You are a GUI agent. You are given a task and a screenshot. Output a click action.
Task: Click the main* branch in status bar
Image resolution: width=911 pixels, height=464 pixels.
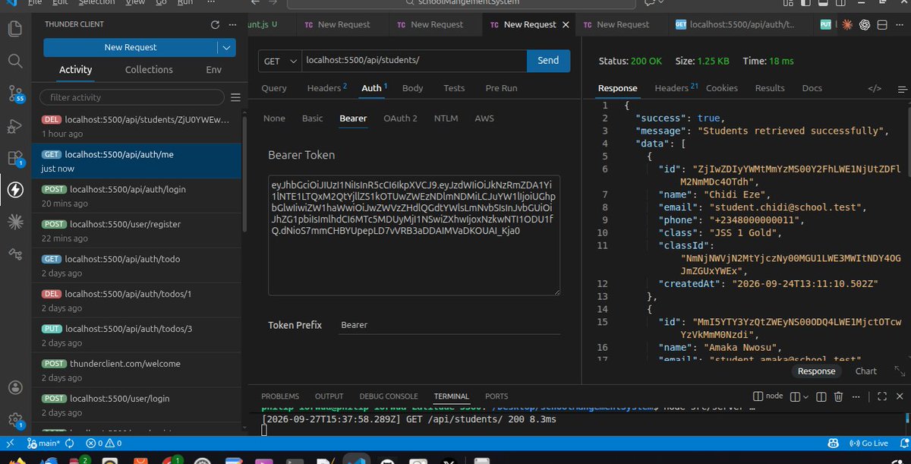click(x=44, y=443)
